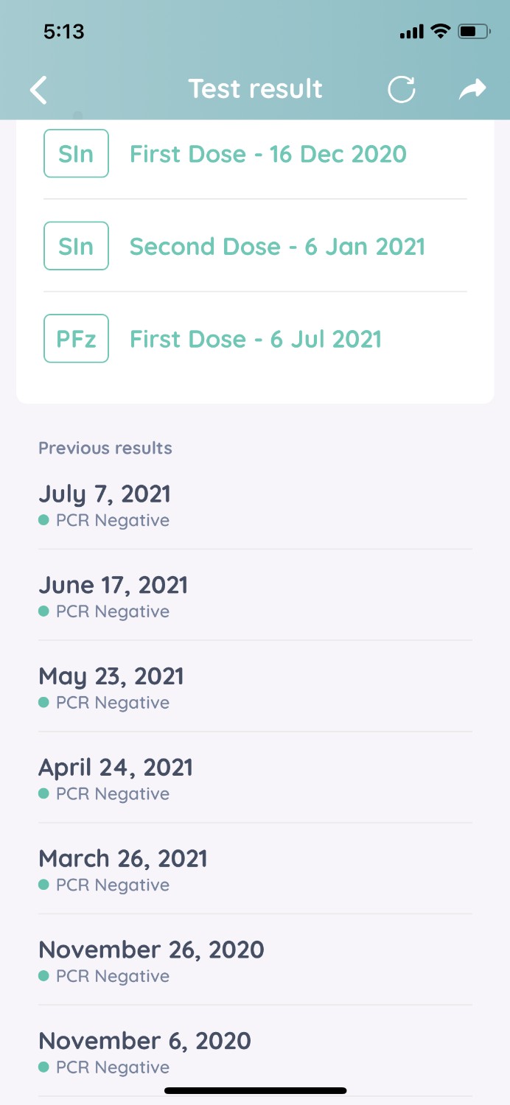Tap the back arrow icon

(38, 90)
